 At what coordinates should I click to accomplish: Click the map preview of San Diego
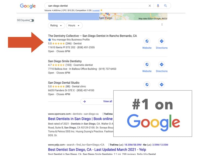pos(107,16)
